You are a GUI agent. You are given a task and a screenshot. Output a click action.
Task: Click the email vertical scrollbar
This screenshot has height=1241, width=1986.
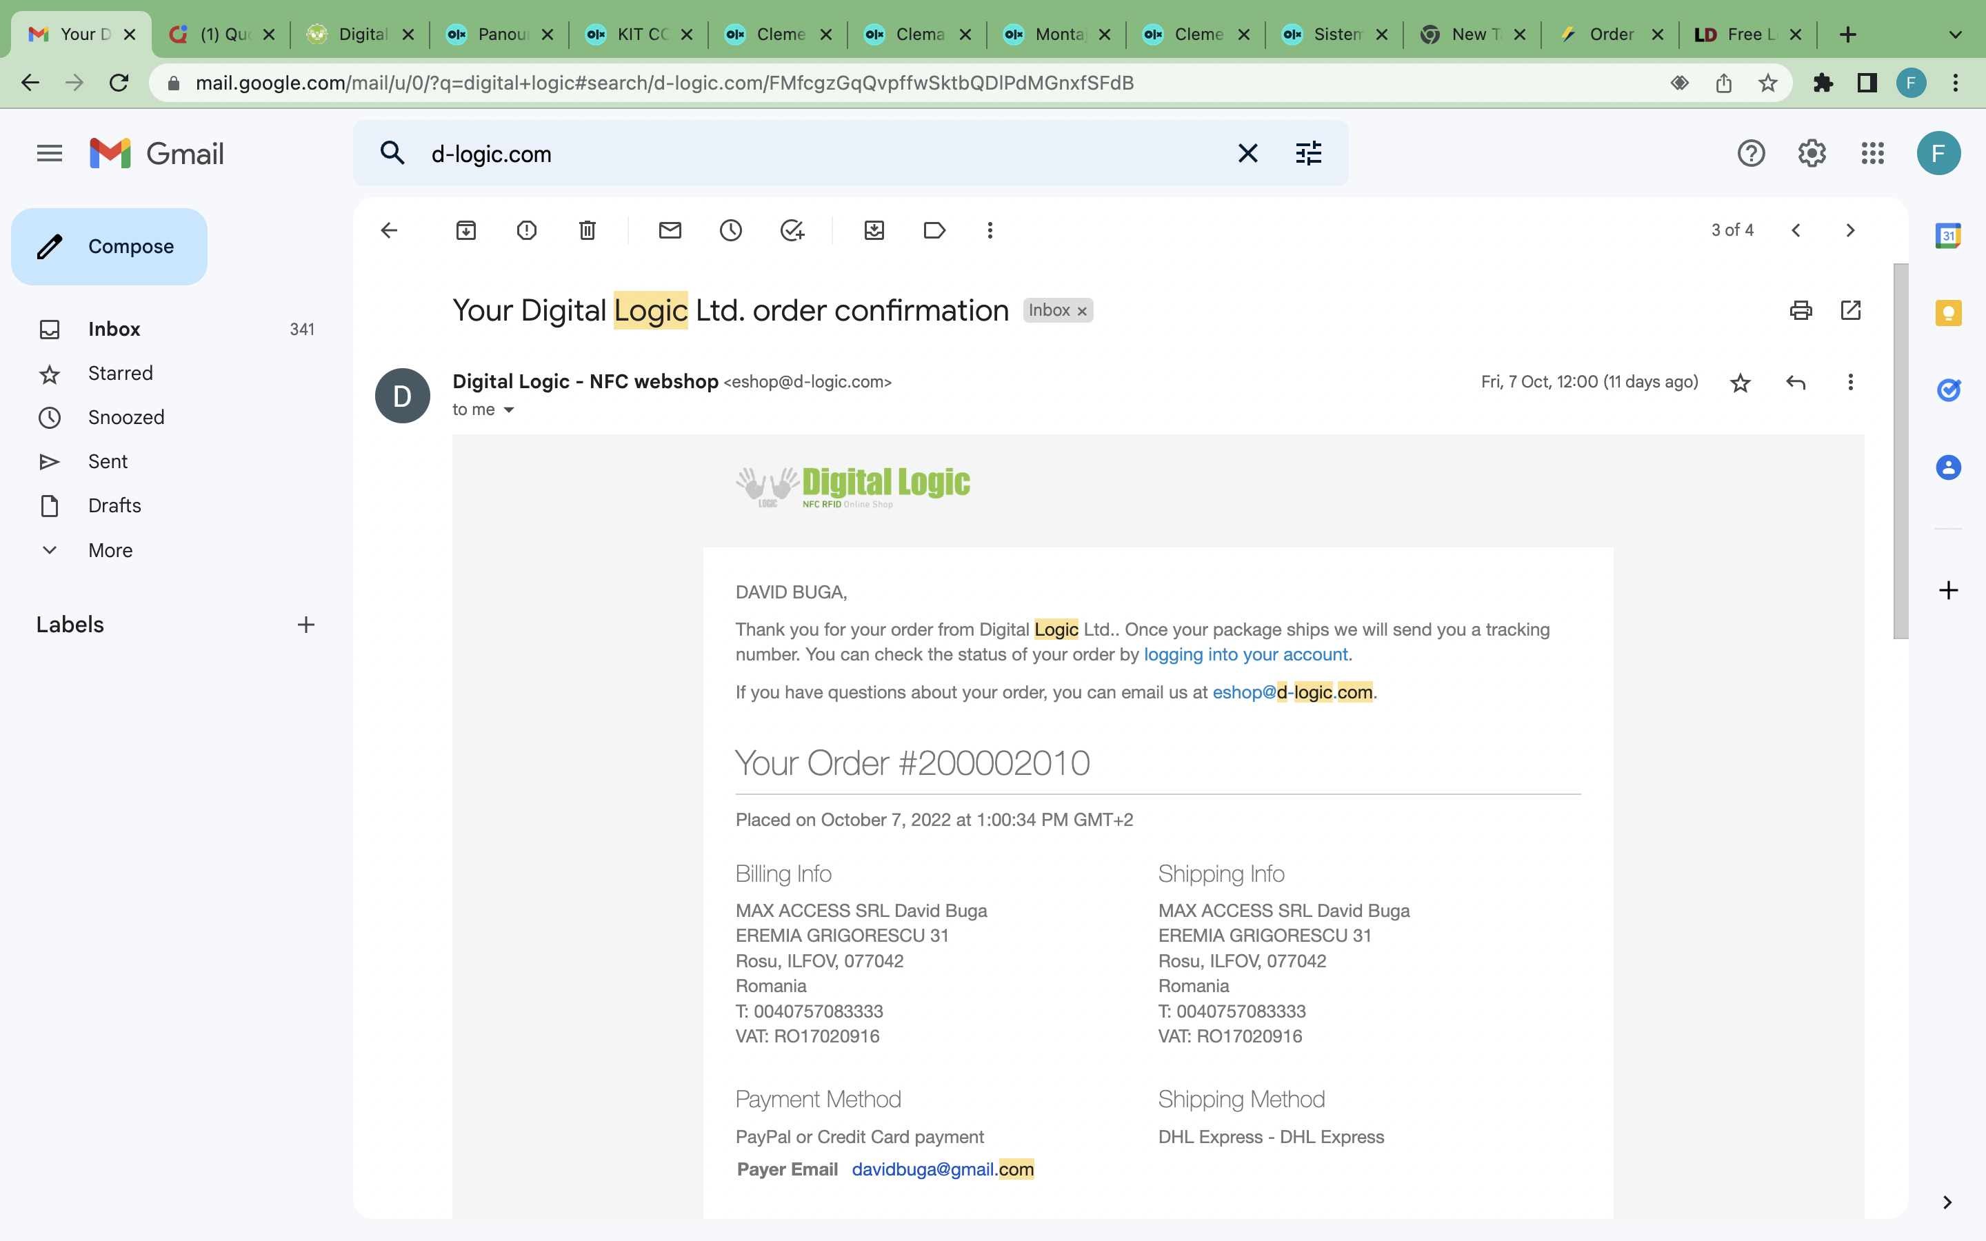[1900, 452]
